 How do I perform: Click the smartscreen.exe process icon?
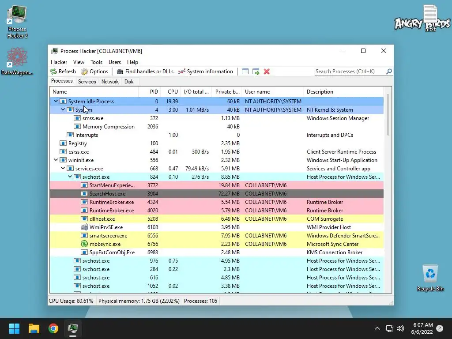(84, 235)
